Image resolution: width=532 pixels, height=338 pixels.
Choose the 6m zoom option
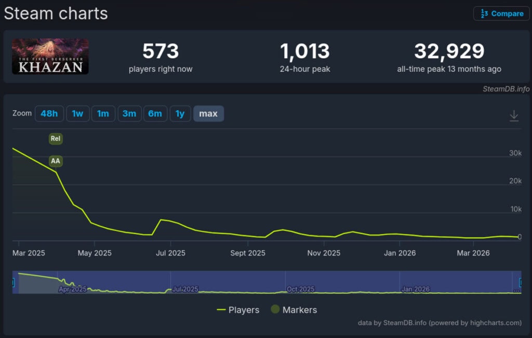(155, 113)
